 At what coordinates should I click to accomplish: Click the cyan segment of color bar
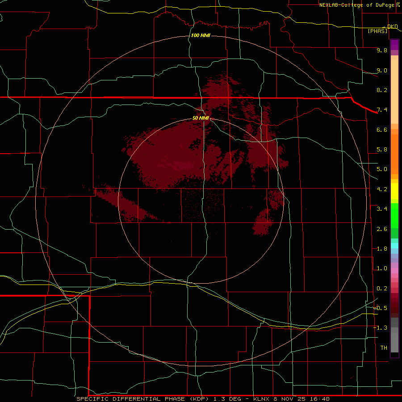tap(394, 246)
